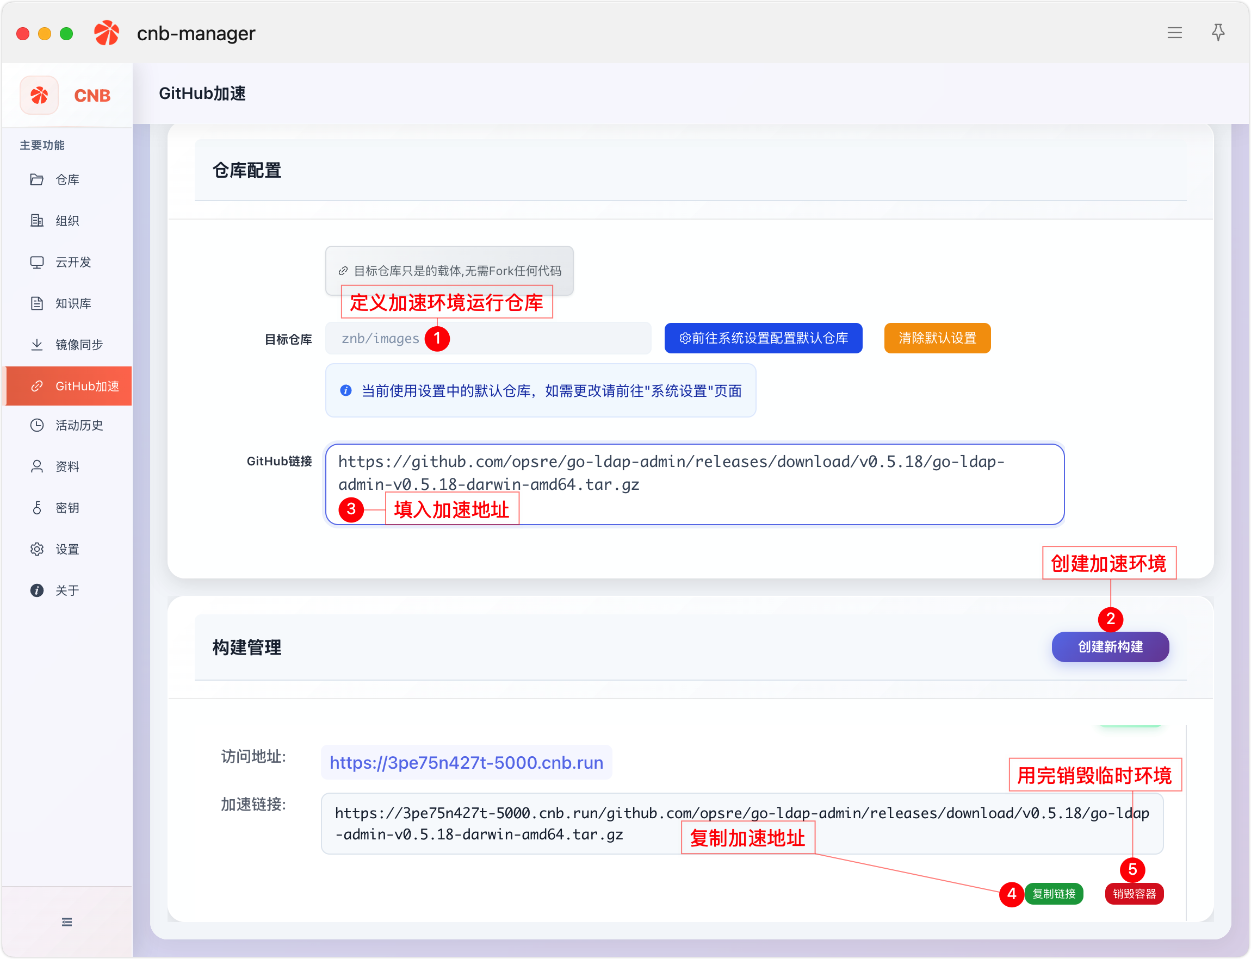Click the person icon beside 资料
The height and width of the screenshot is (959, 1251).
(37, 467)
